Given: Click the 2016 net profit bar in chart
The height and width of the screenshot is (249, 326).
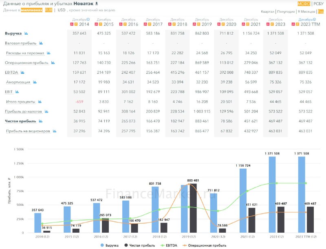Looking at the screenshot, I should (105, 225).
